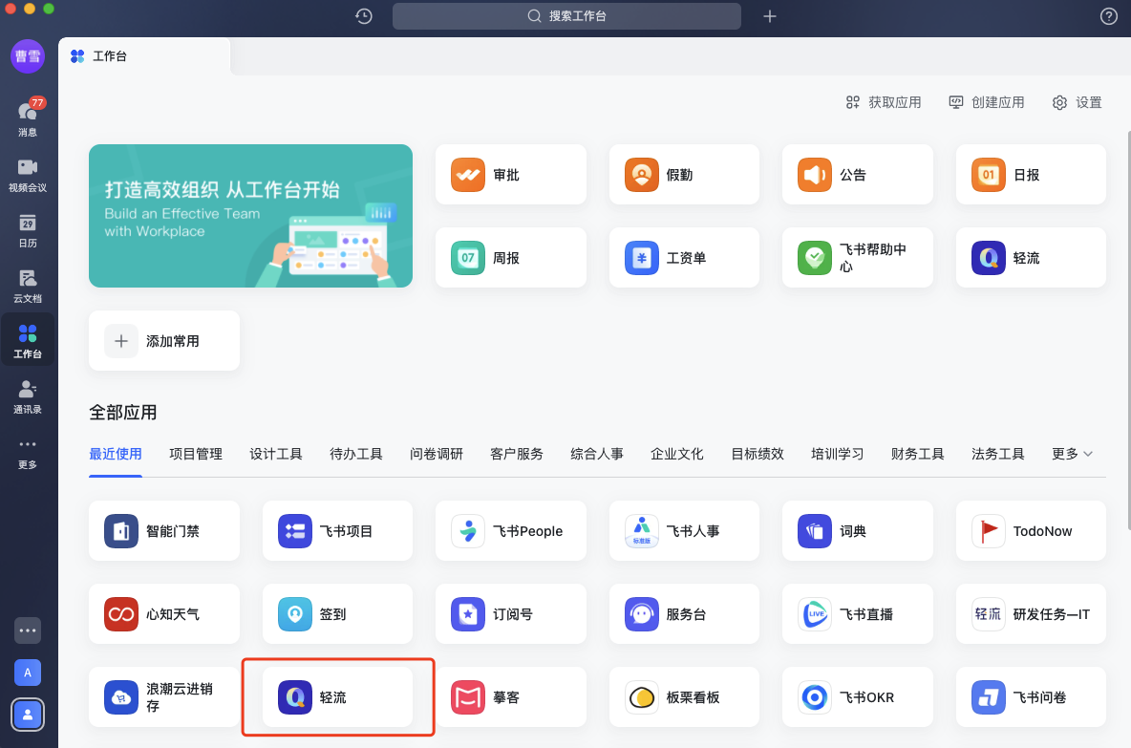Switch to the 财务工具 tab
Screen dimensions: 1131x748
[x=917, y=454]
